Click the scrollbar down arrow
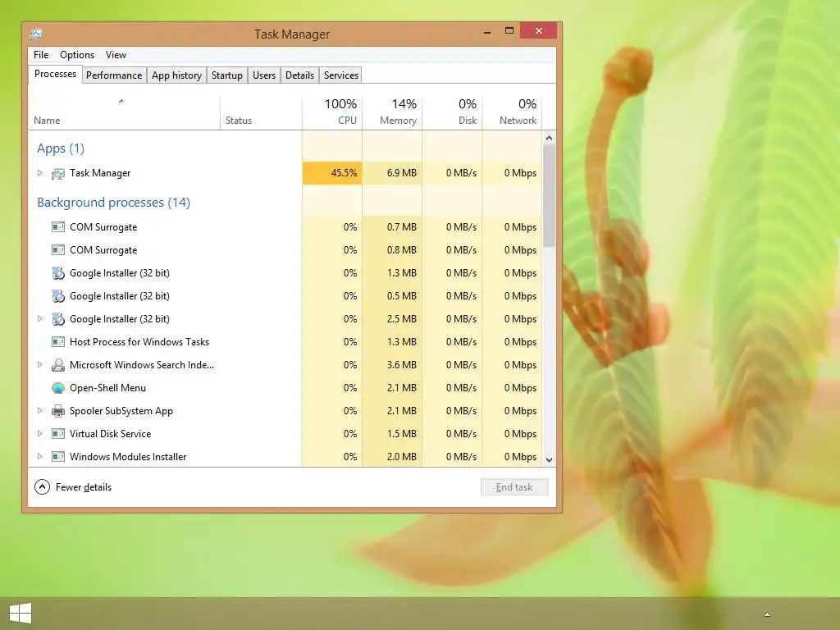This screenshot has width=840, height=630. point(549,459)
